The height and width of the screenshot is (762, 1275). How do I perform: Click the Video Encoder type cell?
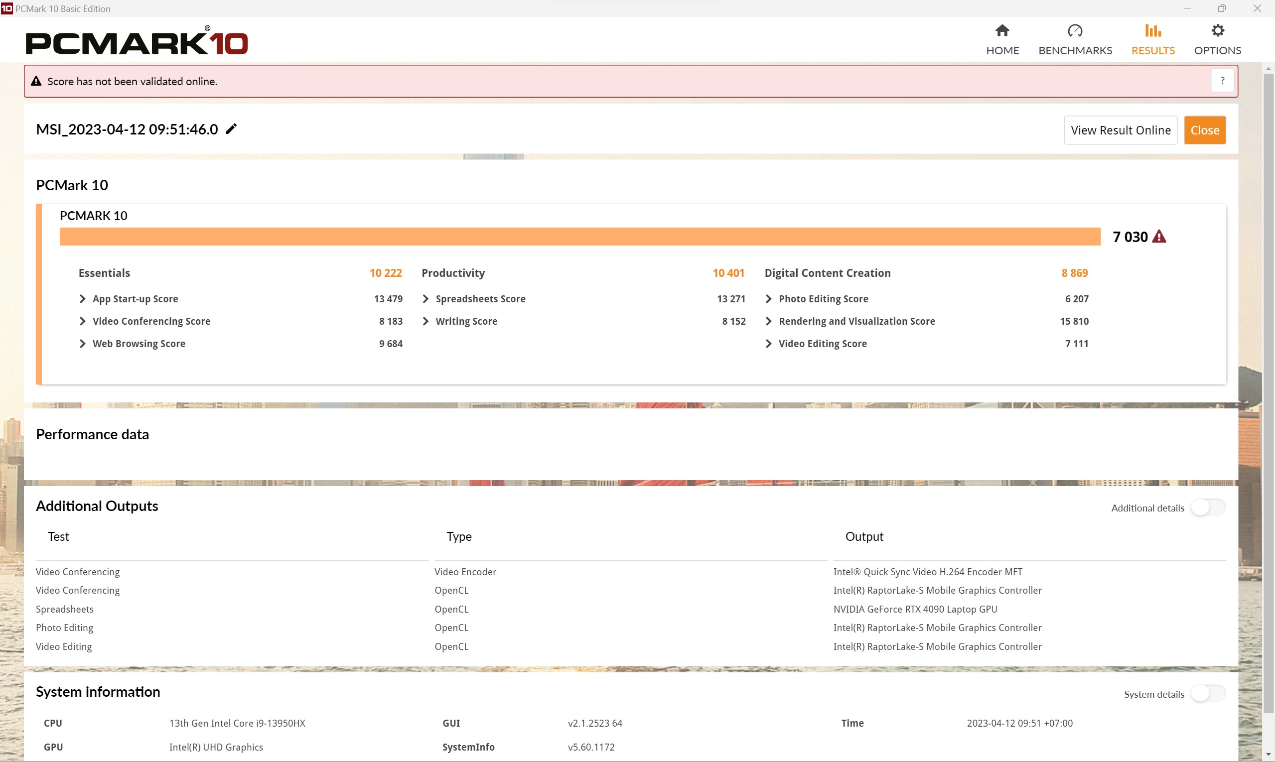click(x=465, y=572)
